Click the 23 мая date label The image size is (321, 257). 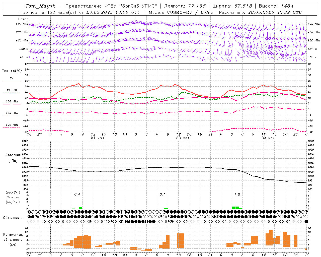click(x=268, y=138)
